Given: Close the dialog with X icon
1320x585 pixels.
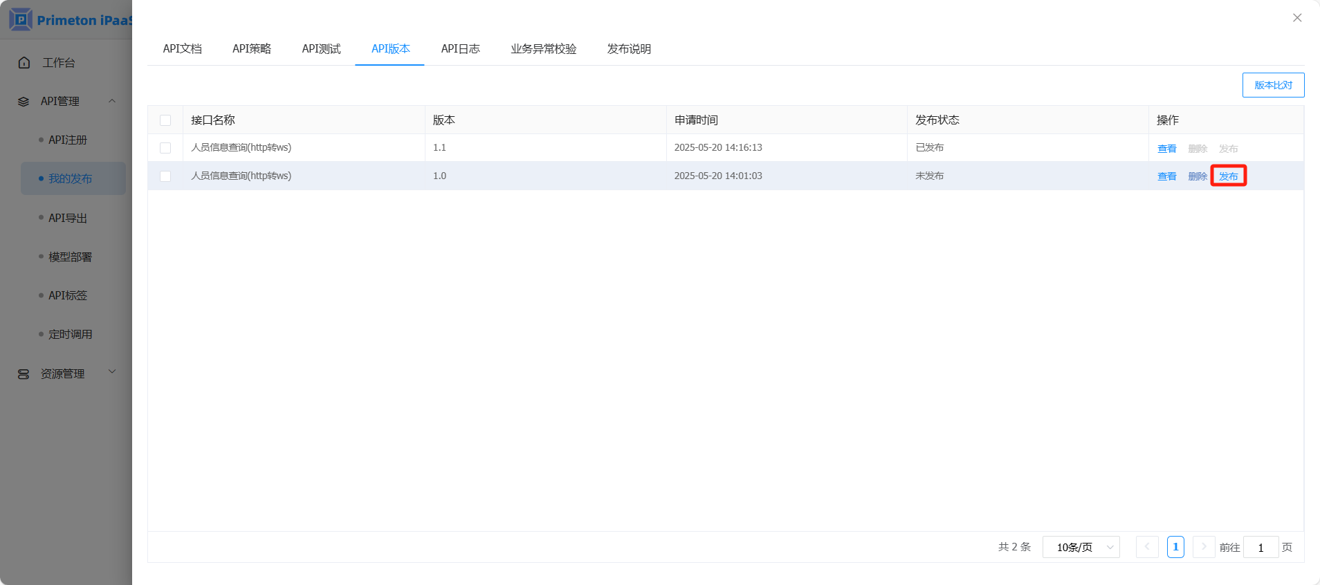Looking at the screenshot, I should [1297, 18].
